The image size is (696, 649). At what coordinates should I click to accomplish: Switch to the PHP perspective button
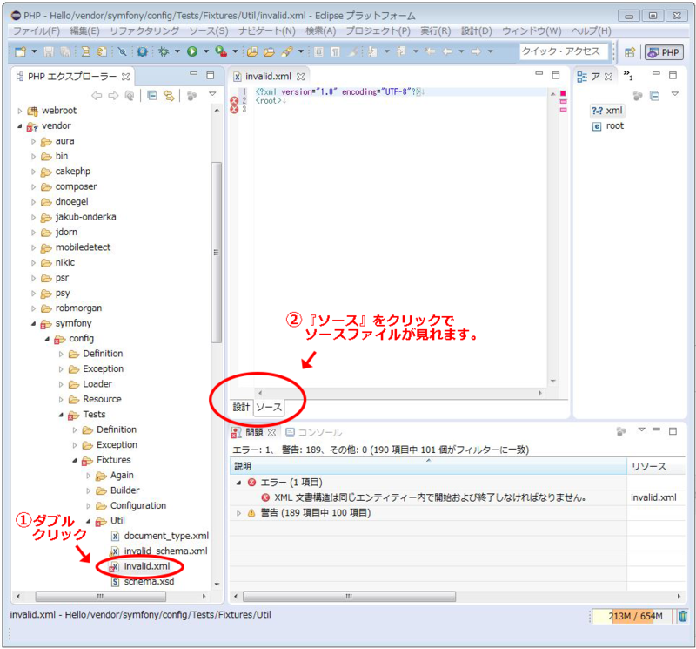[x=664, y=52]
